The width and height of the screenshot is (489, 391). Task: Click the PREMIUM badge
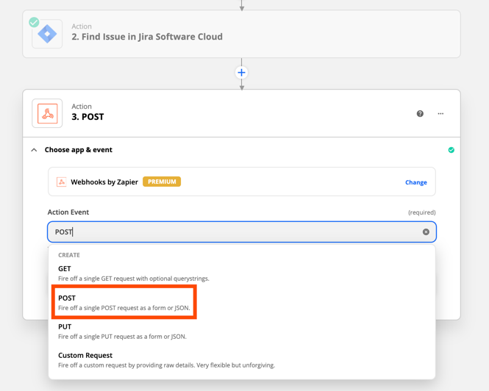coord(162,182)
